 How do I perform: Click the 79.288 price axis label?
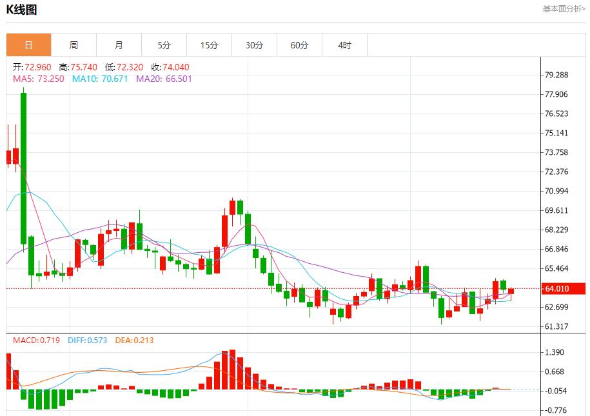(556, 74)
